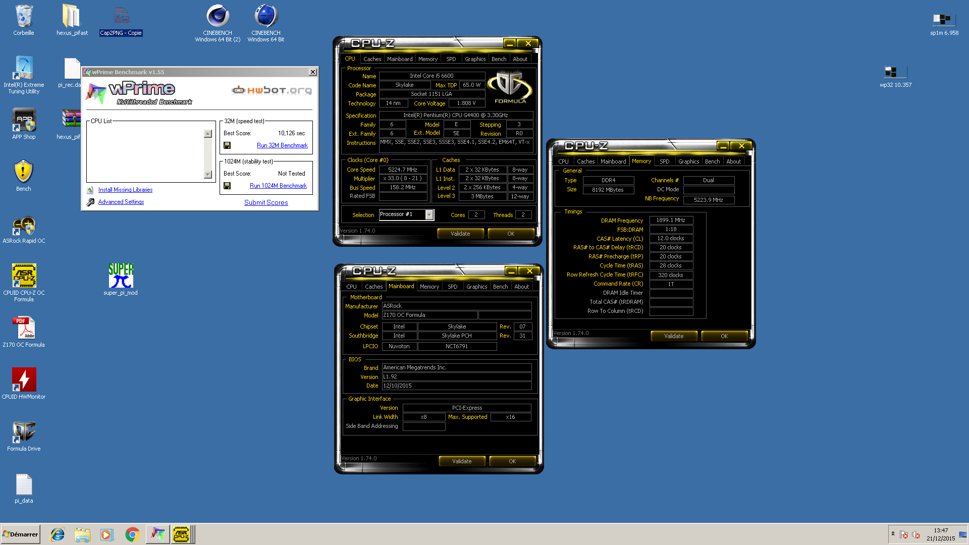
Task: Open Submit Scores link
Action: 266,202
